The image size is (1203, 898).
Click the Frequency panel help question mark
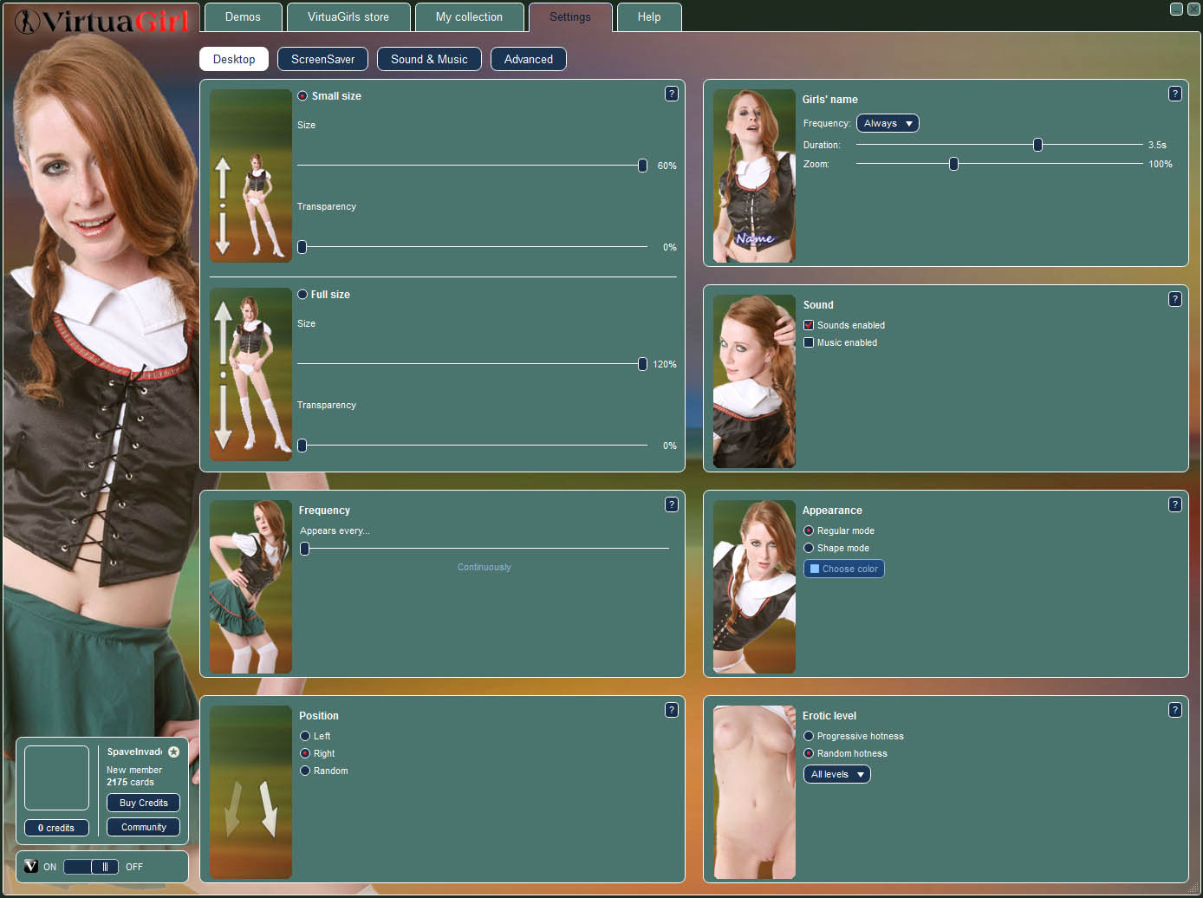(x=671, y=504)
